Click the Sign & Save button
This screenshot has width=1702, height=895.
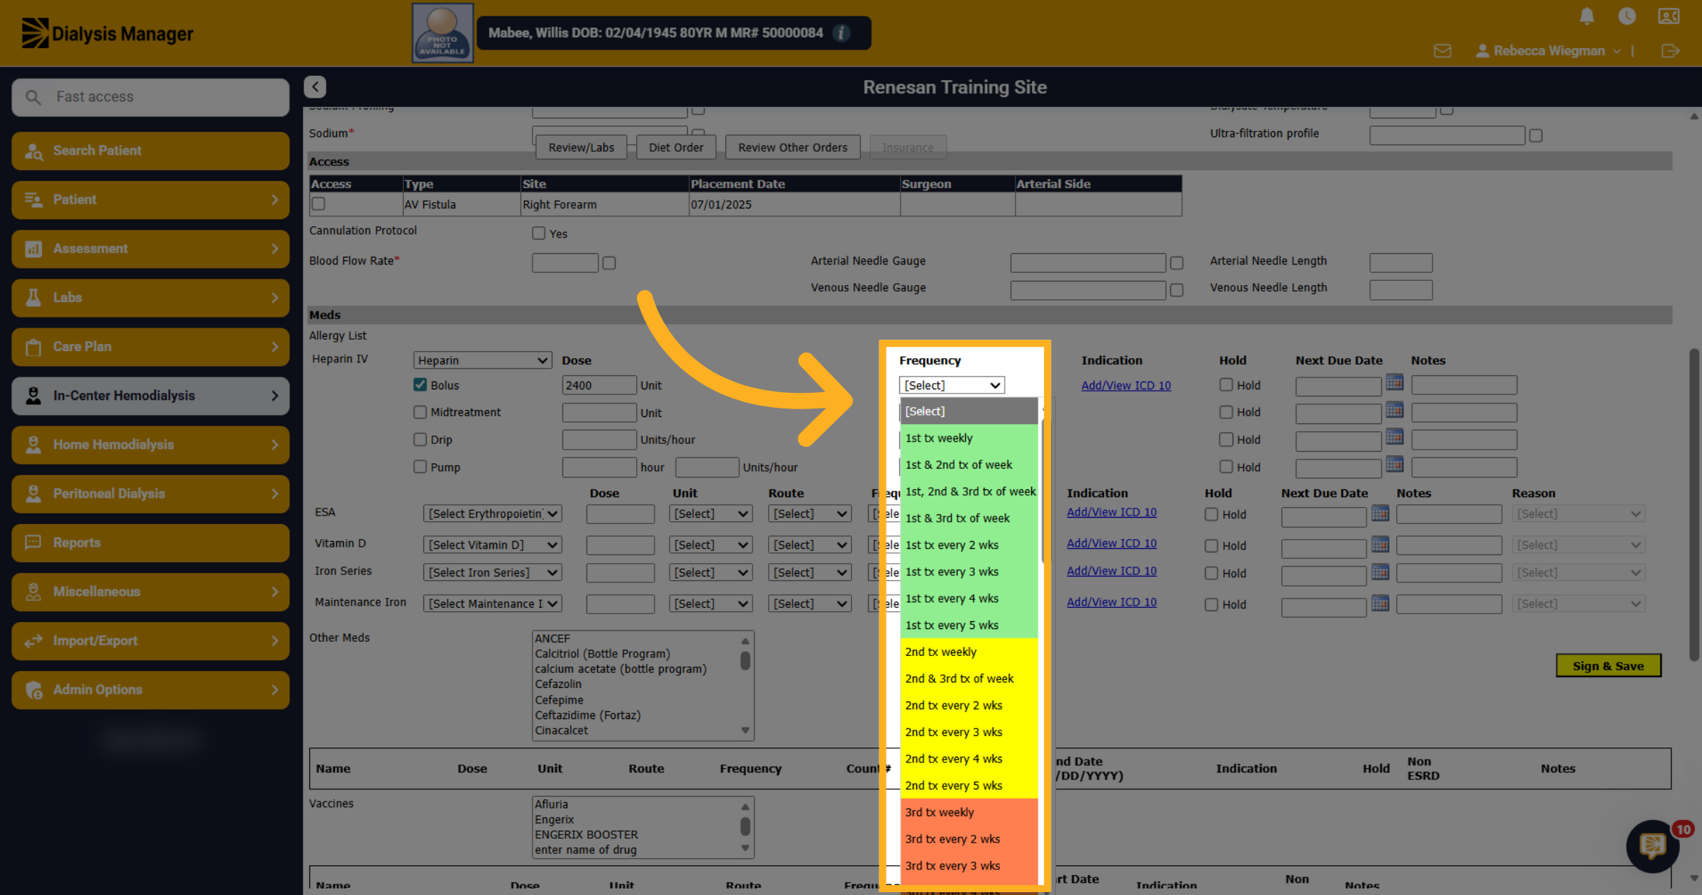point(1608,666)
